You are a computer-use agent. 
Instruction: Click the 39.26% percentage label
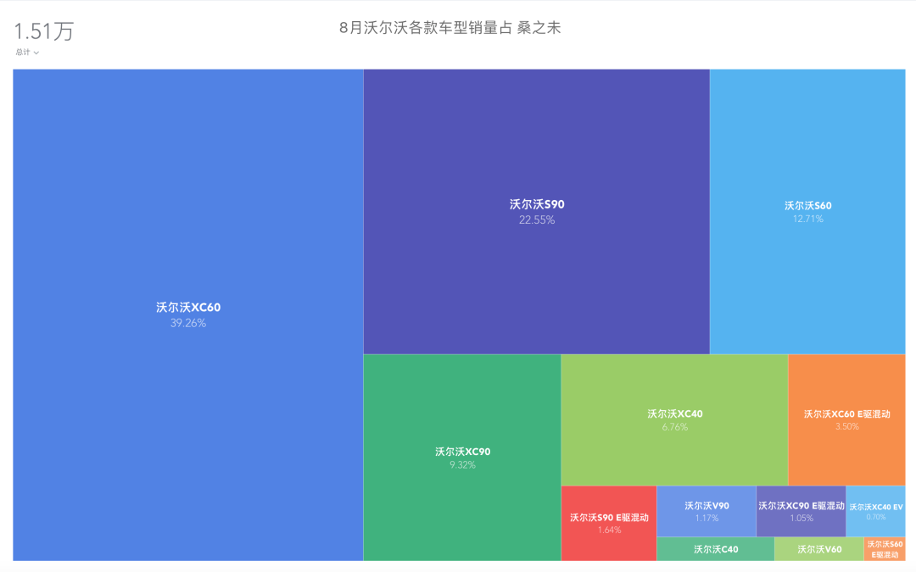point(187,323)
